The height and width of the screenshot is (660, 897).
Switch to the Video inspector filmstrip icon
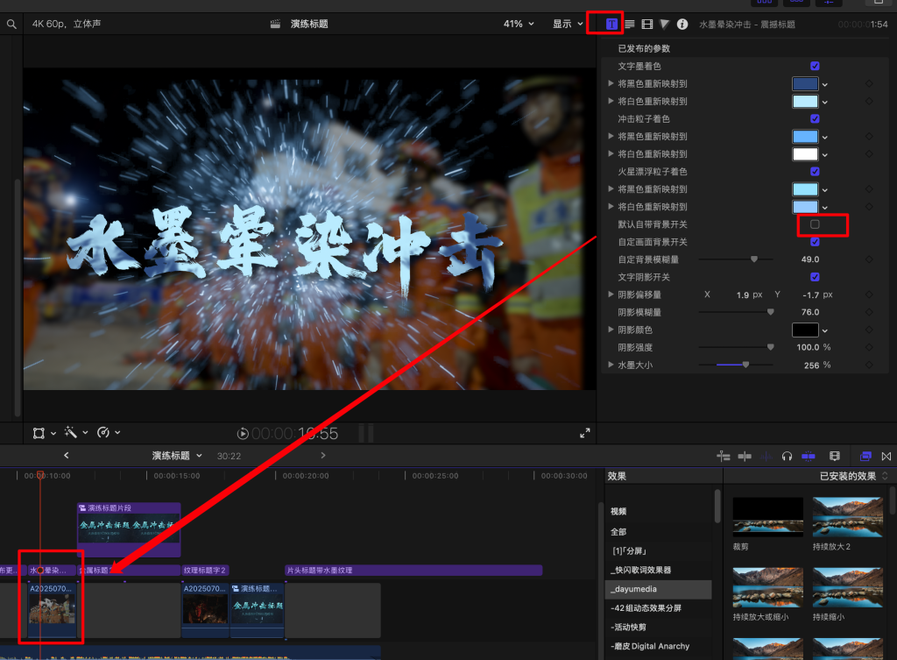point(647,24)
